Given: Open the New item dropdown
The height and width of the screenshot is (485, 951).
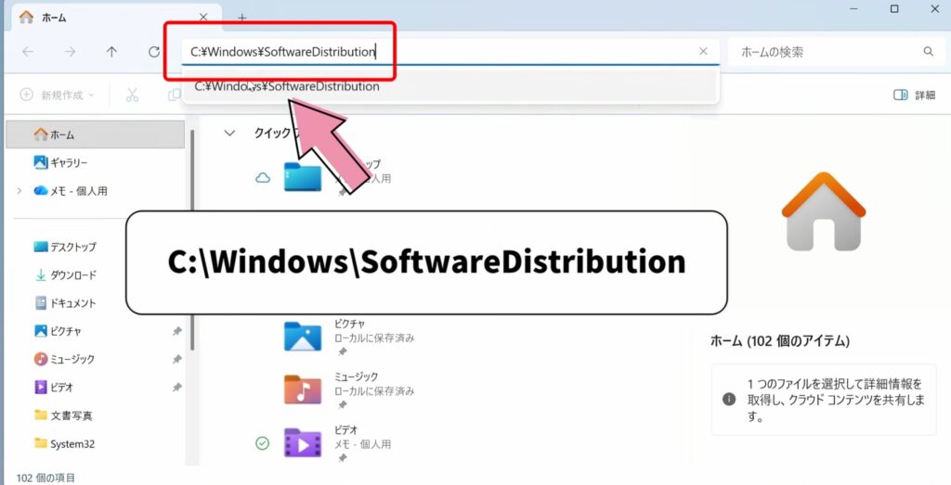Looking at the screenshot, I should [x=58, y=95].
